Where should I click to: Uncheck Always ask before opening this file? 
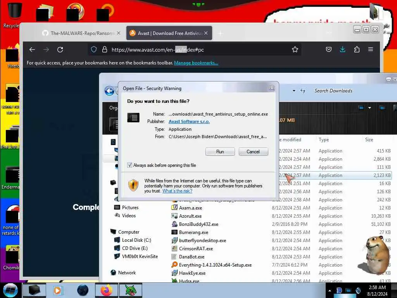point(129,165)
